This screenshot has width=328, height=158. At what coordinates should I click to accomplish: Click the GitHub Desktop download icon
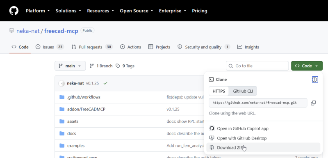coord(212,138)
